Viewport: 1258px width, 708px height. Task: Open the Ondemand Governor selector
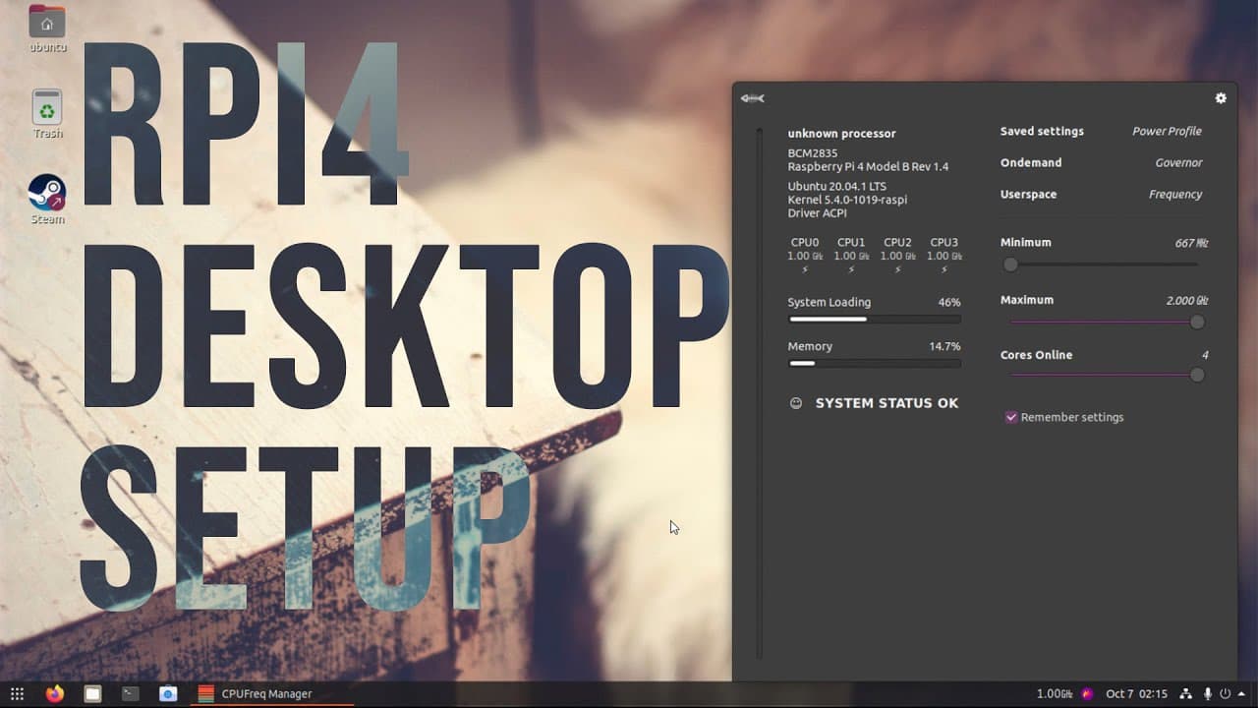pyautogui.click(x=1101, y=163)
